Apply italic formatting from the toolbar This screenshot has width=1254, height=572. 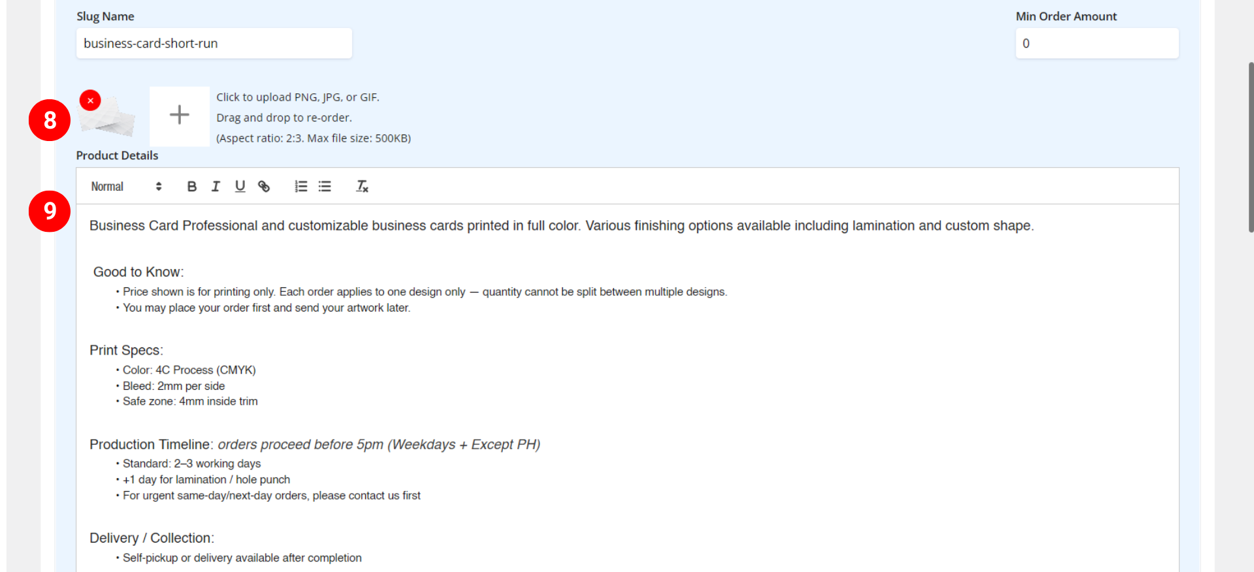pos(216,187)
